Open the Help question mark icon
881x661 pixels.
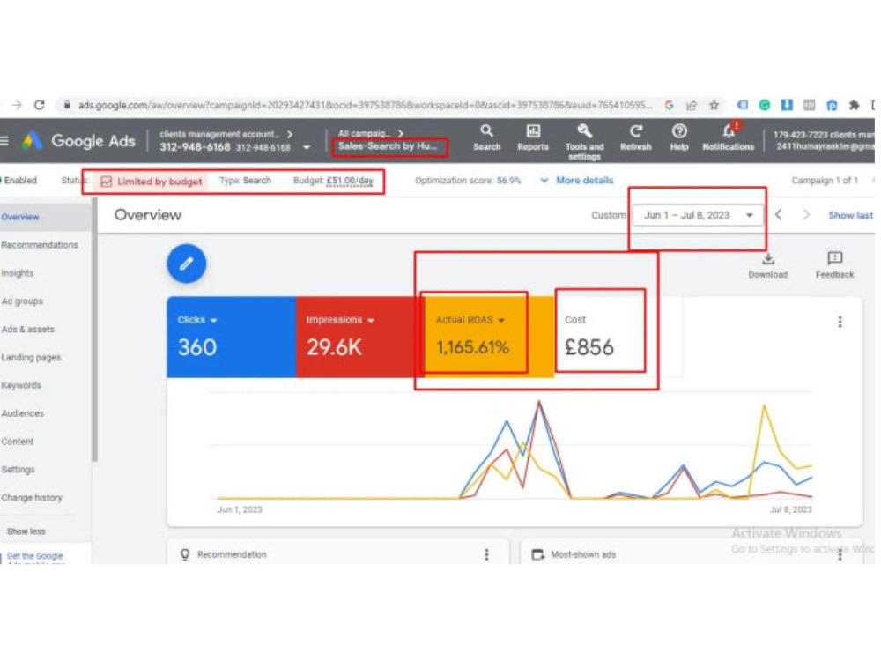click(678, 138)
